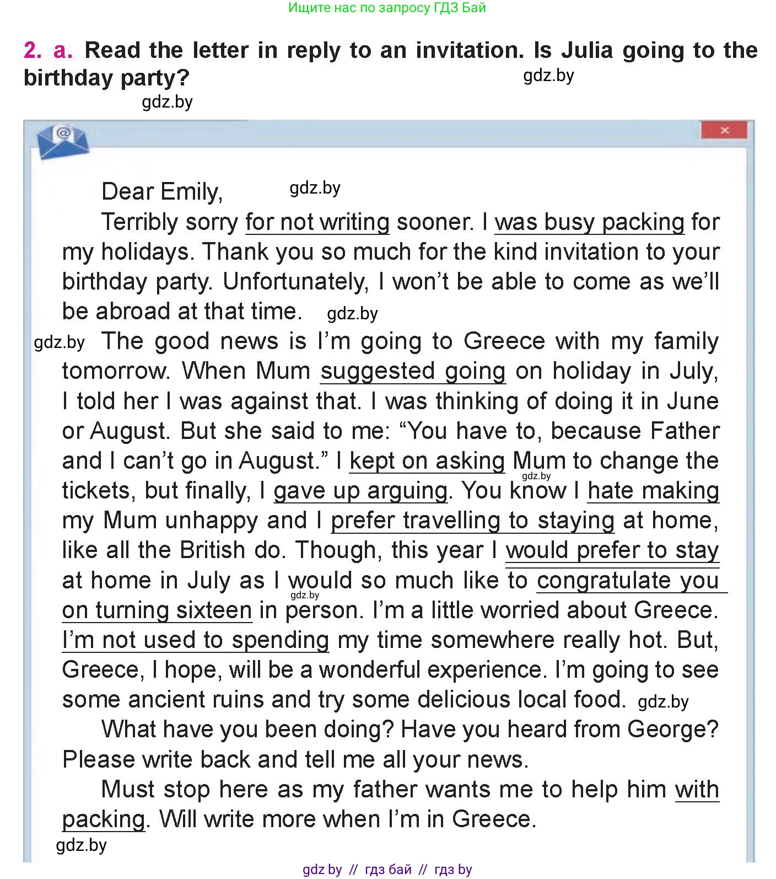The height and width of the screenshot is (879, 776).
Task: Click underlined "I'm not used to spending"
Action: 196,640
